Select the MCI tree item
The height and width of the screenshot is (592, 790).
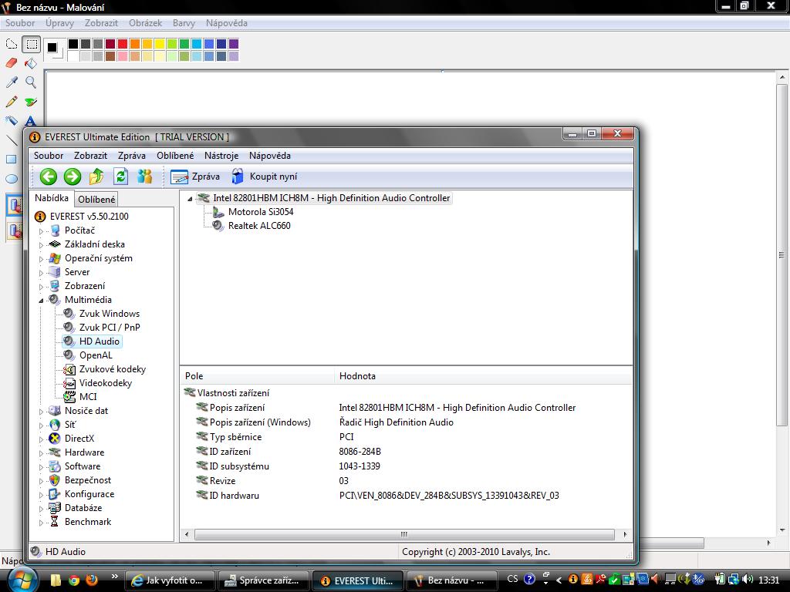coord(88,397)
